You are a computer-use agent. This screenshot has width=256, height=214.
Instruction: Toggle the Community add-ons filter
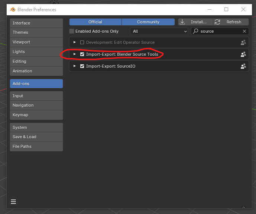[x=148, y=22]
